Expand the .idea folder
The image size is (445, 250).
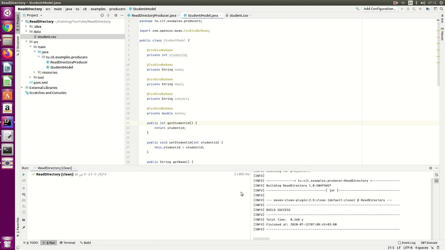26,27
